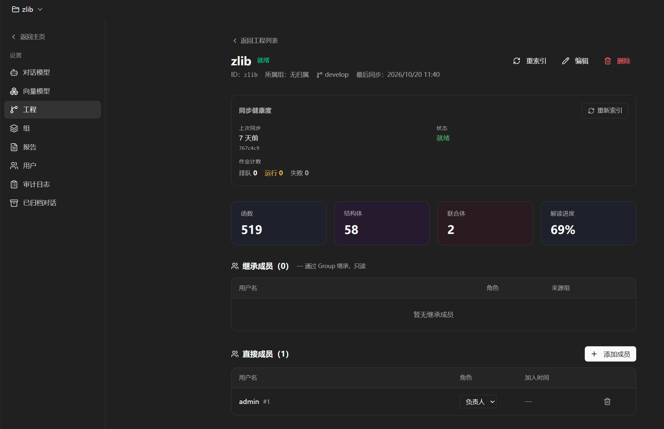Return via 返回工程列表 link
The height and width of the screenshot is (429, 664).
[x=255, y=40]
